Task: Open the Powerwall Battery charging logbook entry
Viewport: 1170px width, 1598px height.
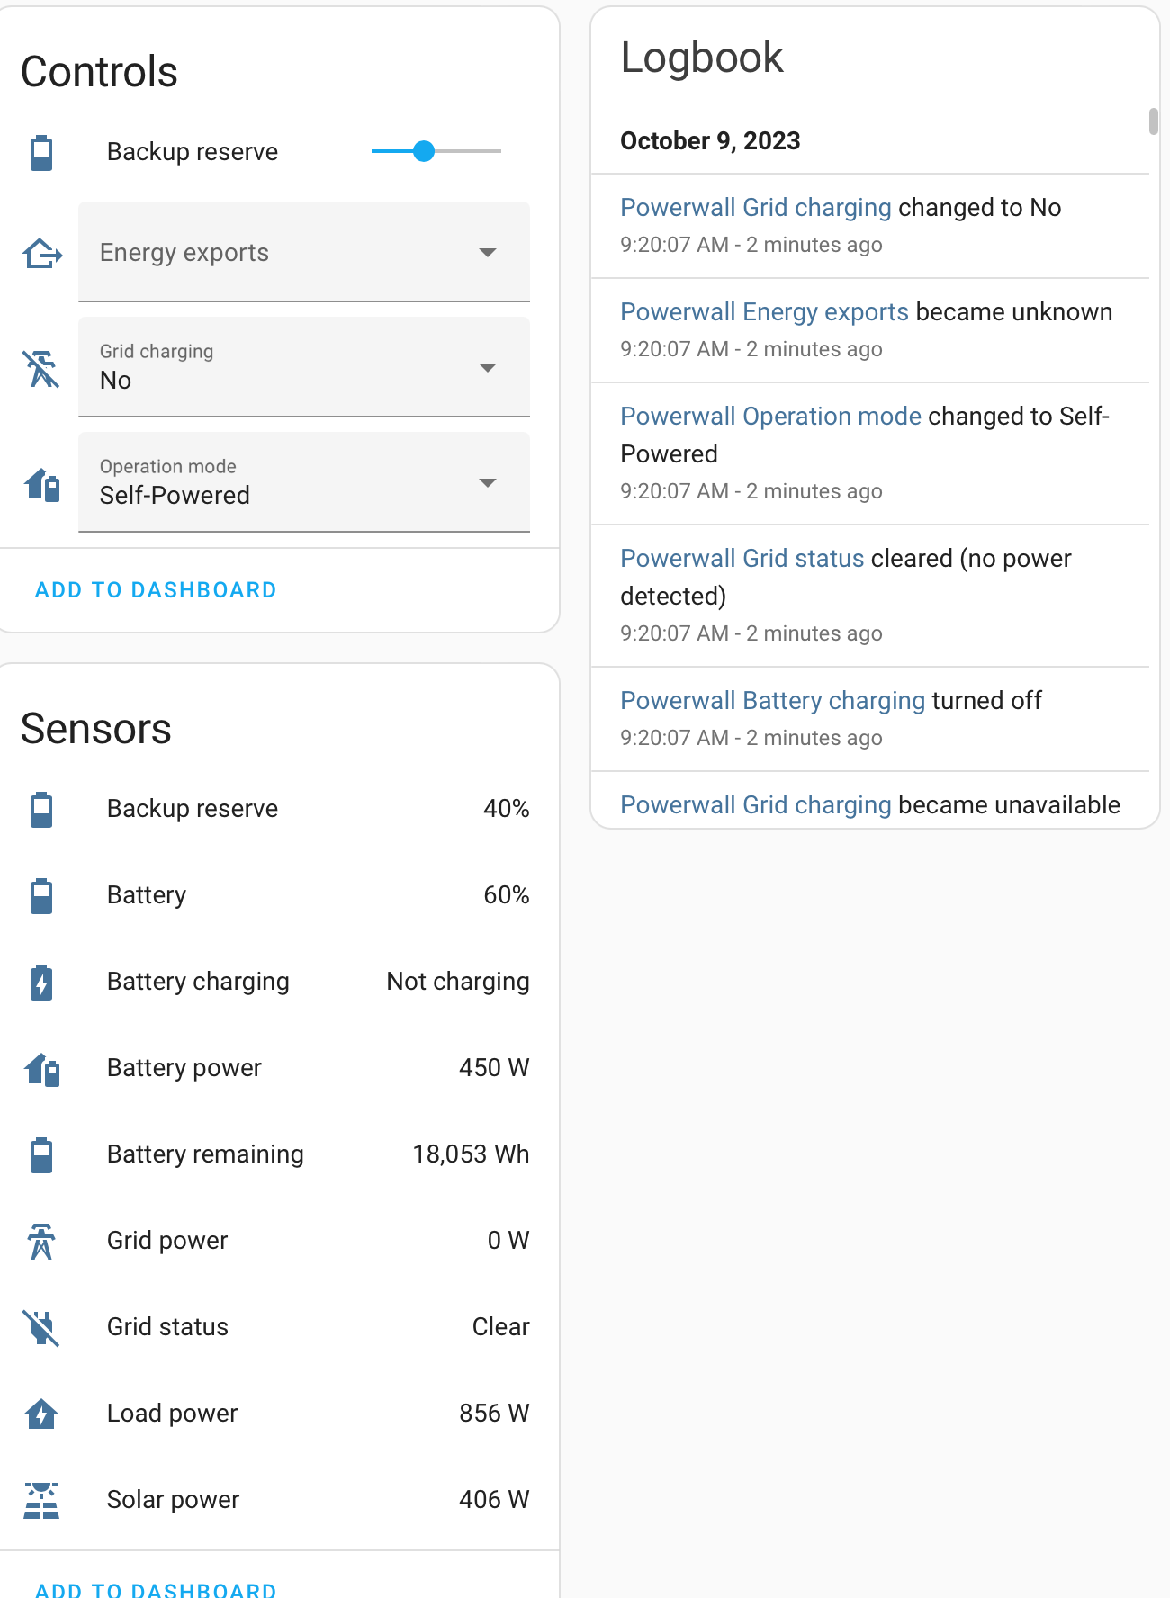Action: (772, 700)
